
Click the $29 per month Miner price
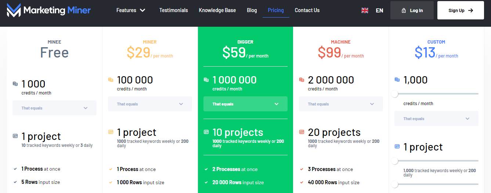[x=150, y=53]
